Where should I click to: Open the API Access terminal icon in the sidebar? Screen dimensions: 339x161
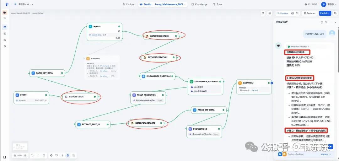click(x=5, y=34)
